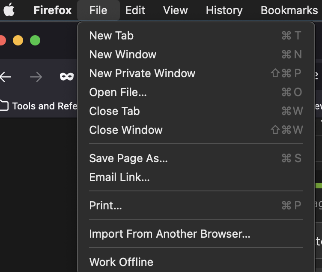Open the Bookmarks menu
The image size is (322, 272).
[x=289, y=10]
